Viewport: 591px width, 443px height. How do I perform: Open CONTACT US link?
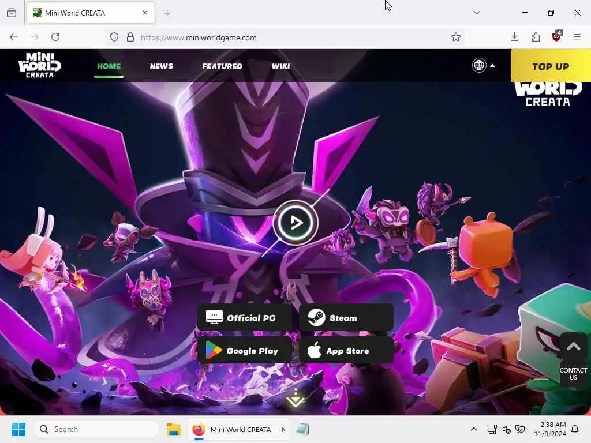tap(573, 374)
